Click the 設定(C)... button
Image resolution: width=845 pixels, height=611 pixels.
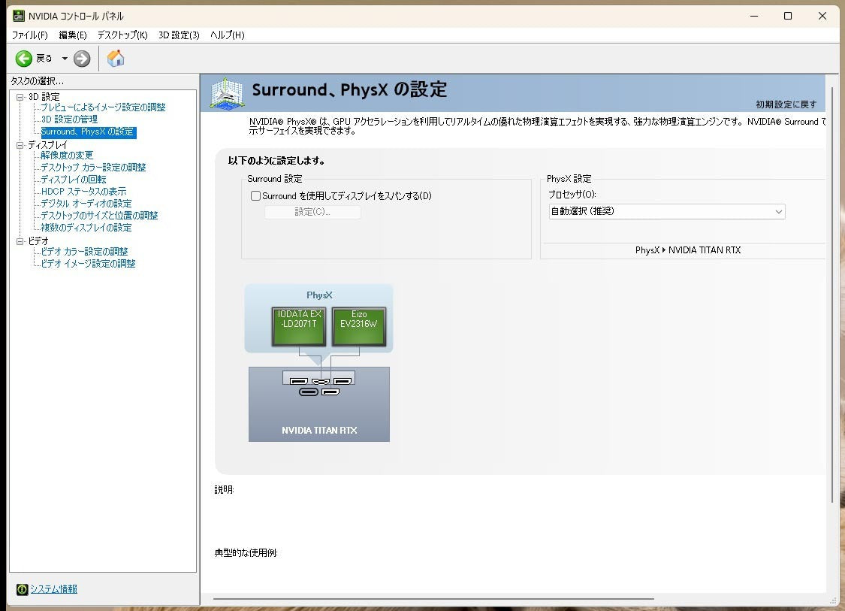point(312,212)
